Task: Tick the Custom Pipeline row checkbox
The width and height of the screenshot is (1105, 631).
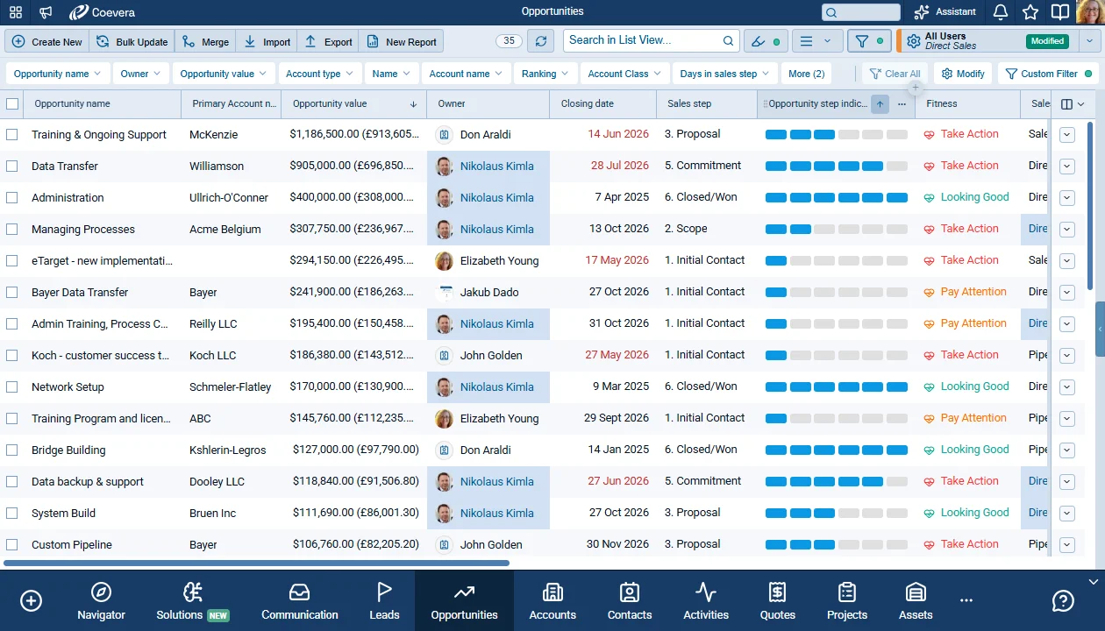Action: [x=12, y=545]
